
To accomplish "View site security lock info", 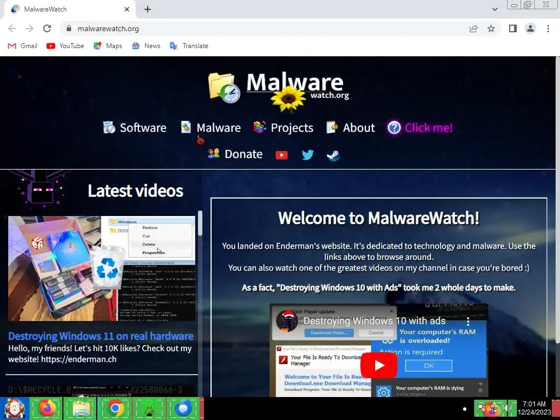I will tap(69, 28).
